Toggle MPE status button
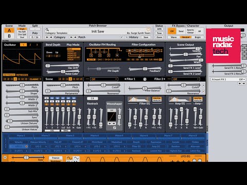 coord(159,29)
